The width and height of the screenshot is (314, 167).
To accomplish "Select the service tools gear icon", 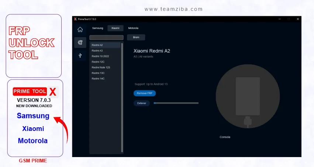I will click(x=80, y=42).
